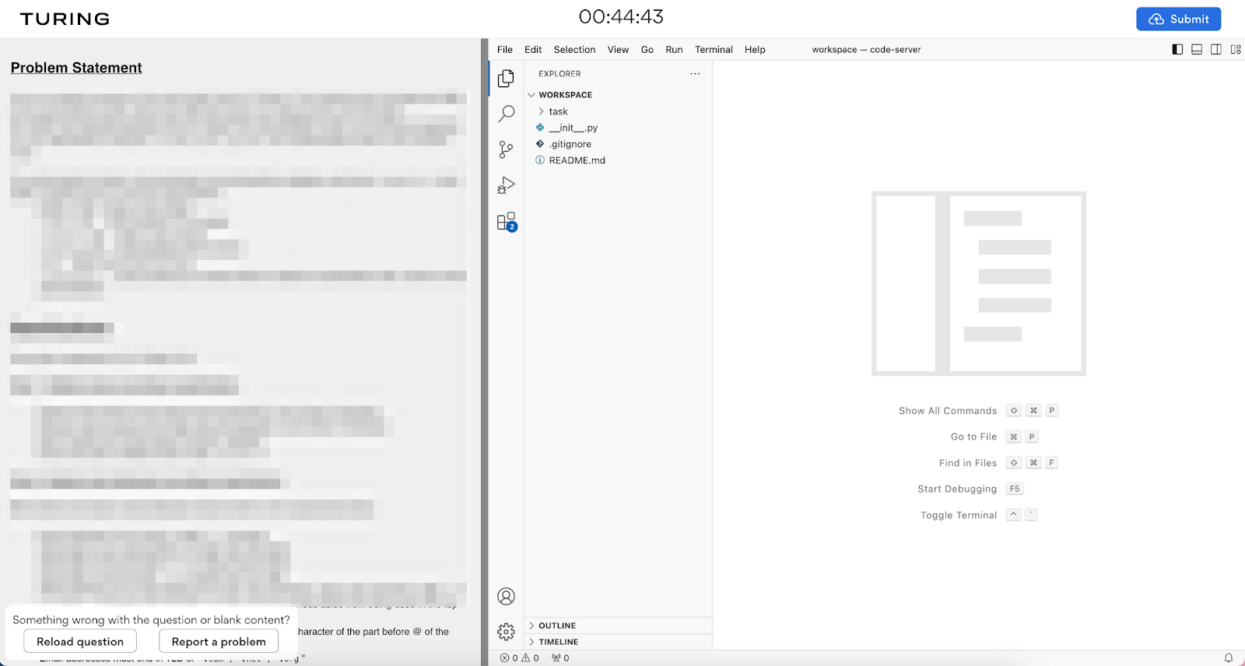Toggle primary side bar layout icon

[x=1177, y=49]
